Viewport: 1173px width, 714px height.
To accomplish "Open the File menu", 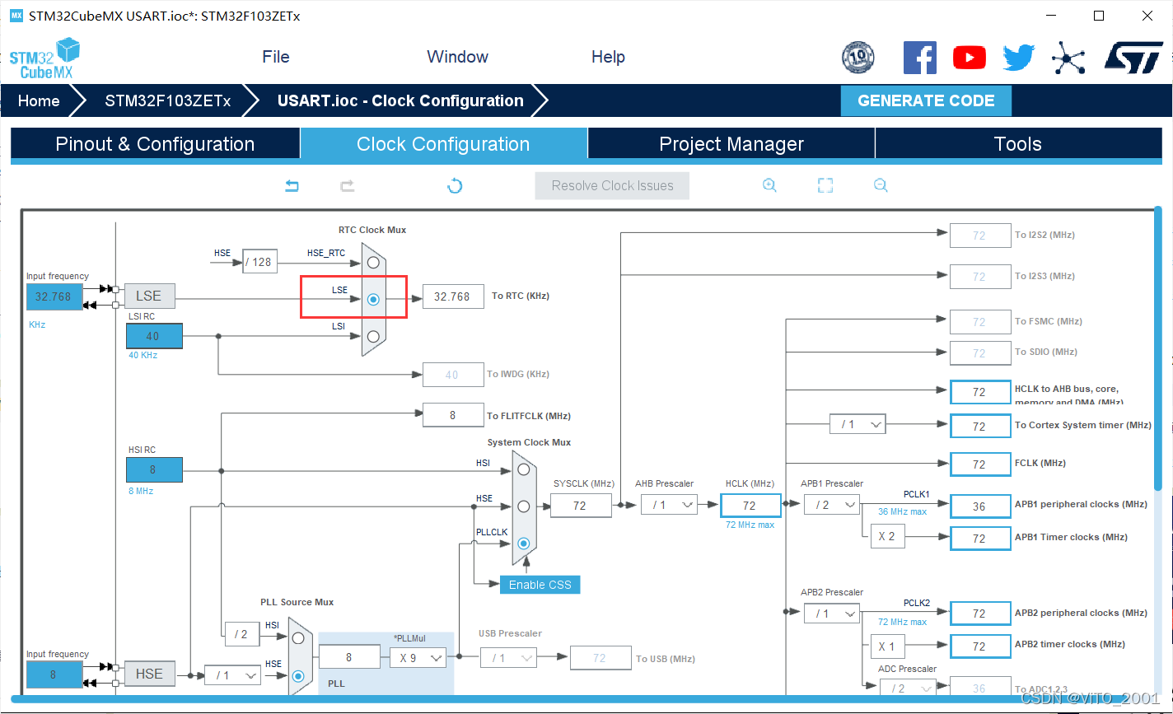I will click(276, 57).
